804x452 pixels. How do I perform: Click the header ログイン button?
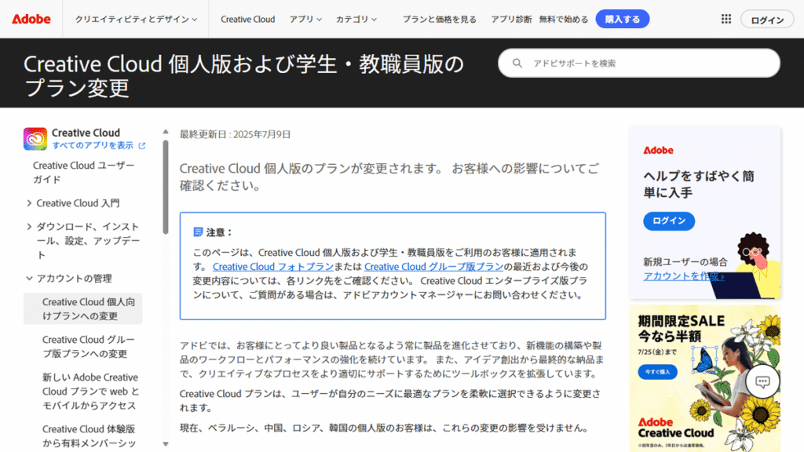tap(767, 20)
